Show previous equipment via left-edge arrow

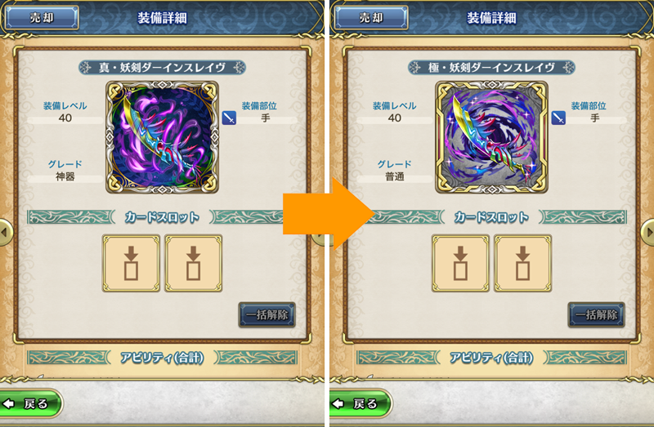[6, 233]
